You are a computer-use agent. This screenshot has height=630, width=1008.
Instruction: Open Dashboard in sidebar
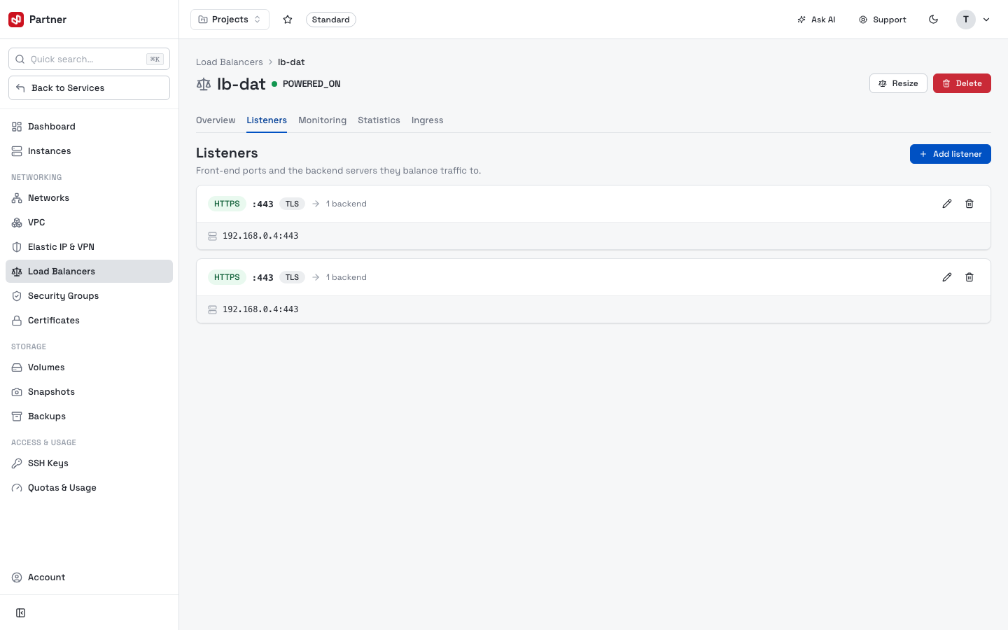coord(89,127)
